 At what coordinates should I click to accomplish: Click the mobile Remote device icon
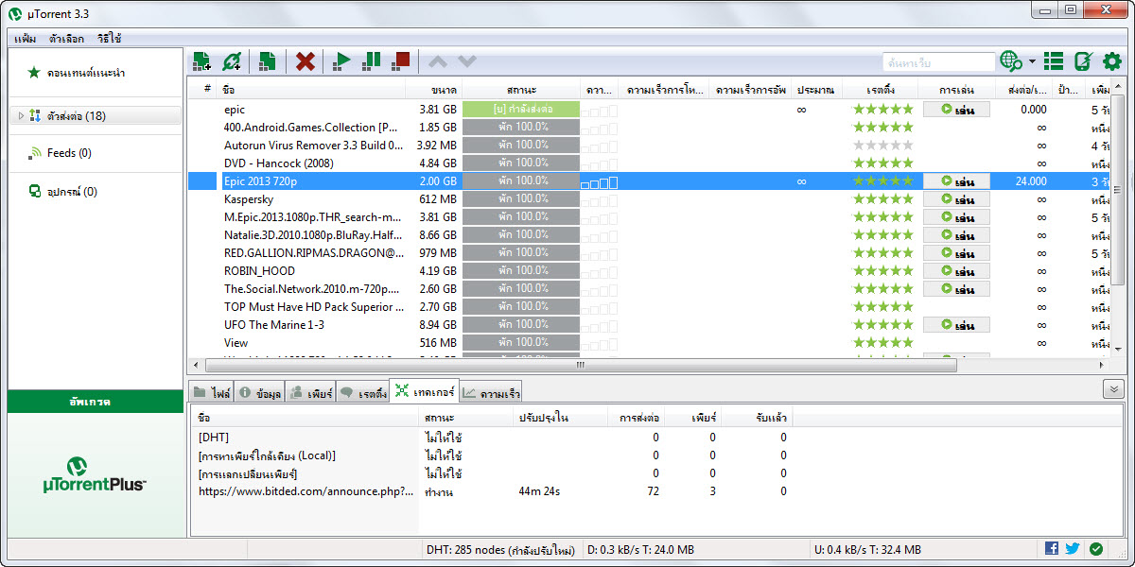pos(1083,61)
